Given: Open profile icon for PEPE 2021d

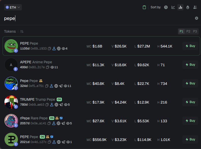Looking at the screenshot, I should pos(54,142).
